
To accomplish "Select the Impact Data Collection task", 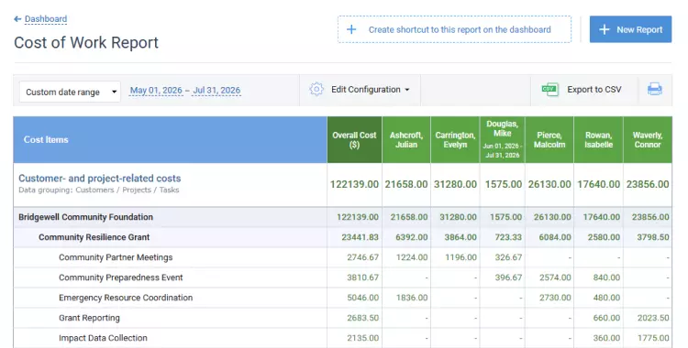I will pos(103,338).
